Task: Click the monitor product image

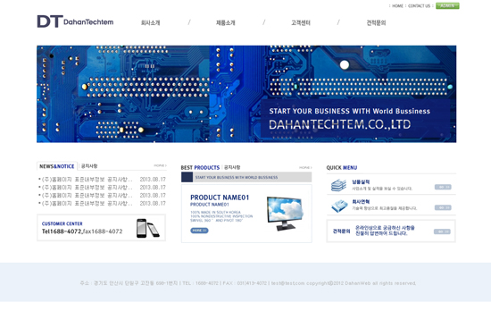Action: click(x=285, y=214)
